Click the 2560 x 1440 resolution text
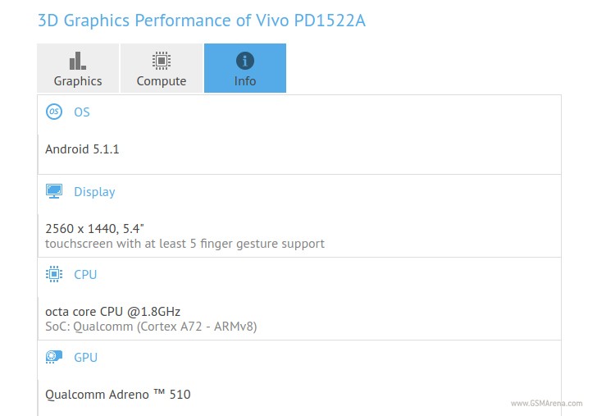 (97, 228)
